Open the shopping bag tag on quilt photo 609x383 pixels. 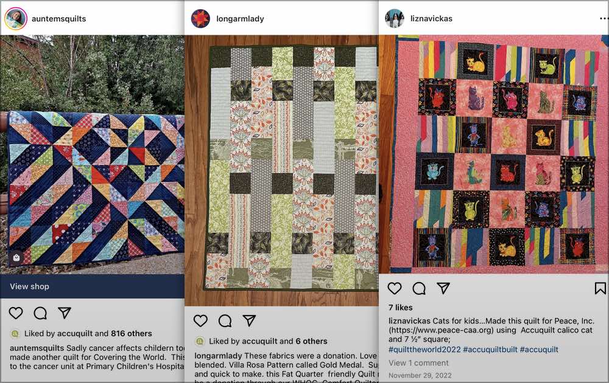pos(16,257)
